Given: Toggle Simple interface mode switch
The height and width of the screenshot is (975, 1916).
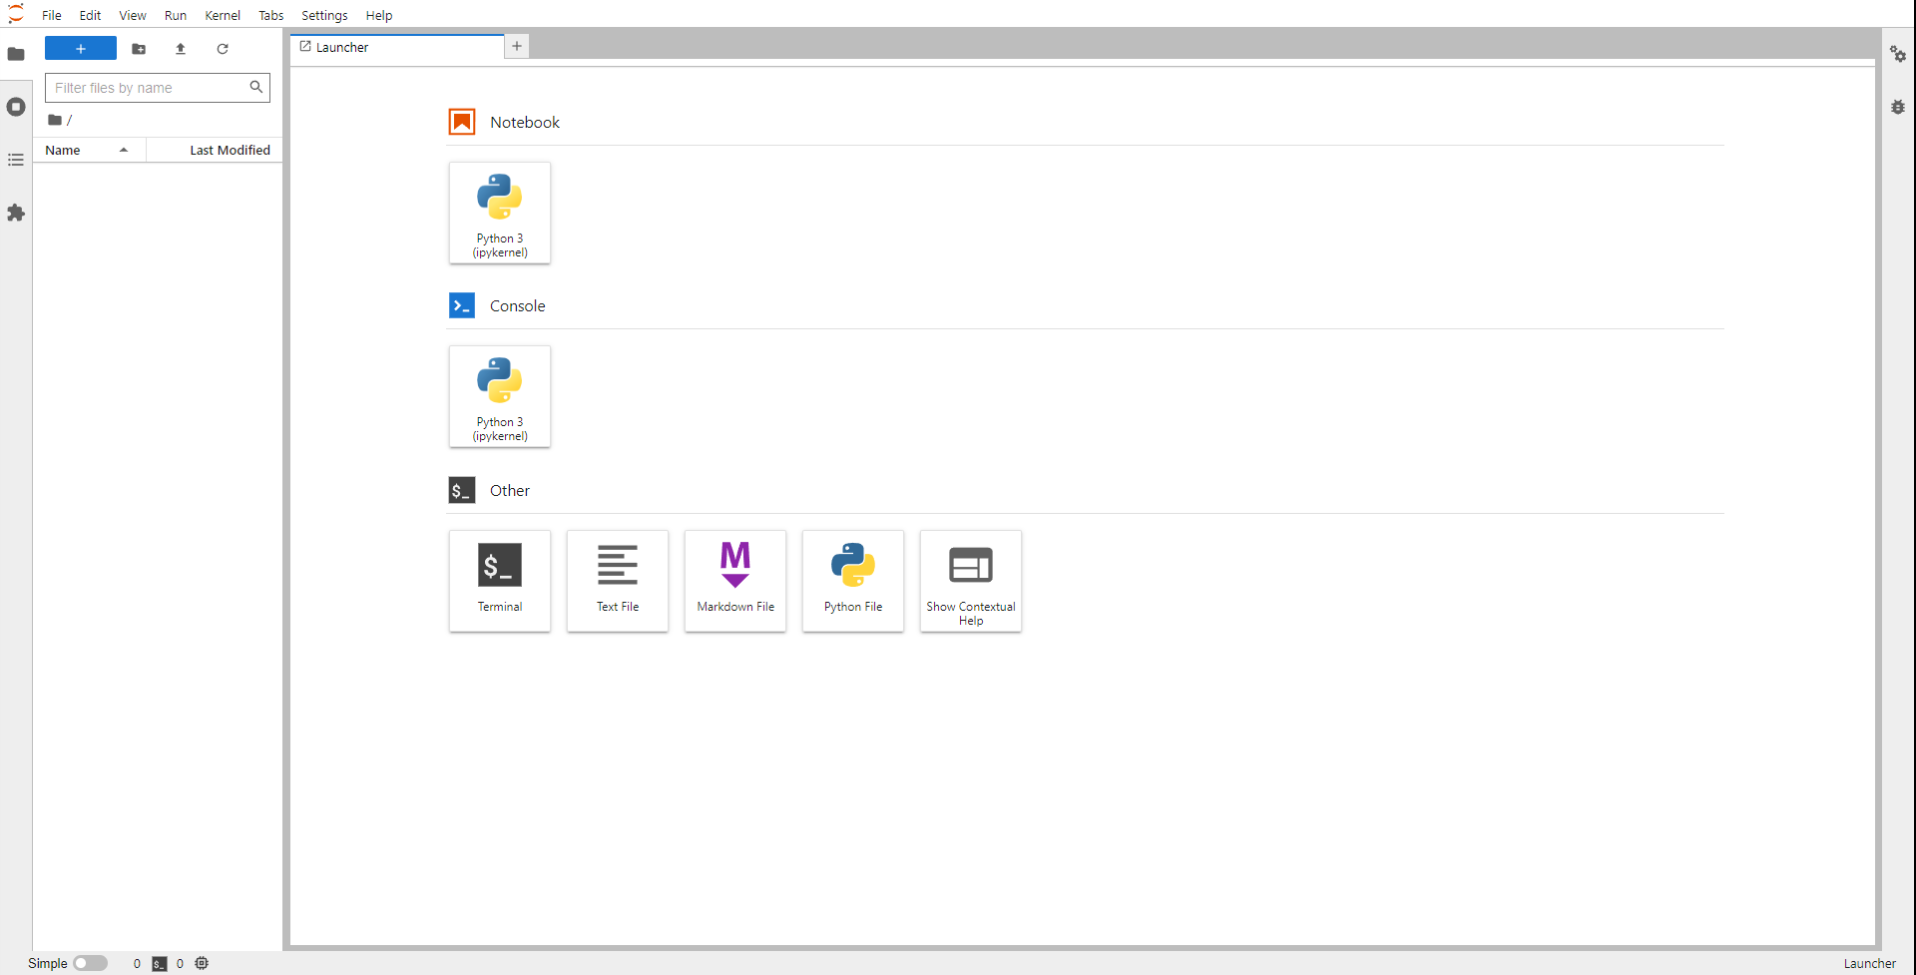Looking at the screenshot, I should pos(90,963).
